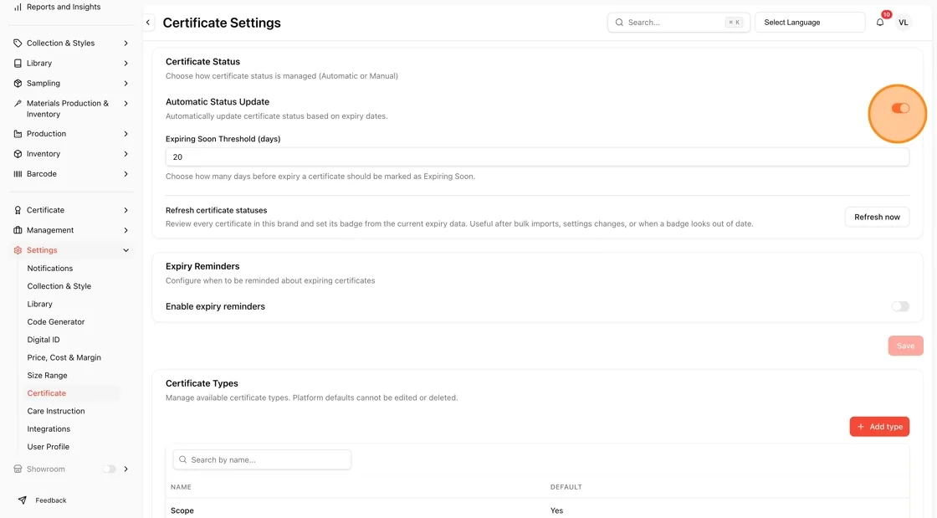Screen dimensions: 937x518
Task: Click the magnifier icon in top search
Action: [619, 23]
